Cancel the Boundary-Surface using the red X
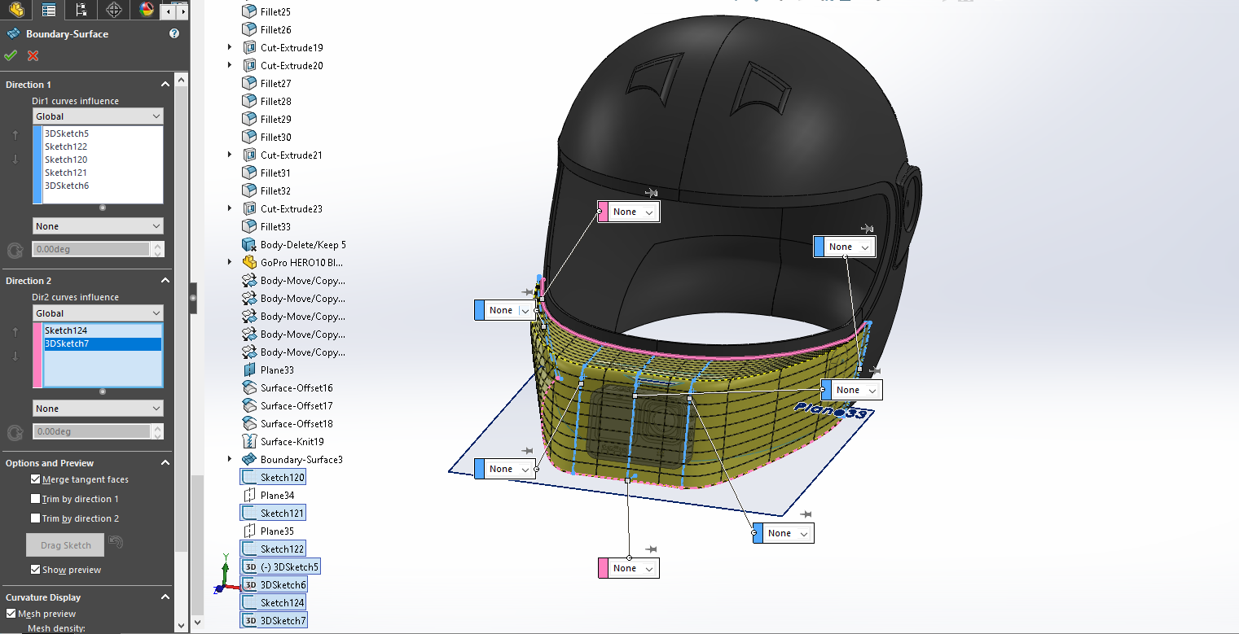 (x=31, y=55)
